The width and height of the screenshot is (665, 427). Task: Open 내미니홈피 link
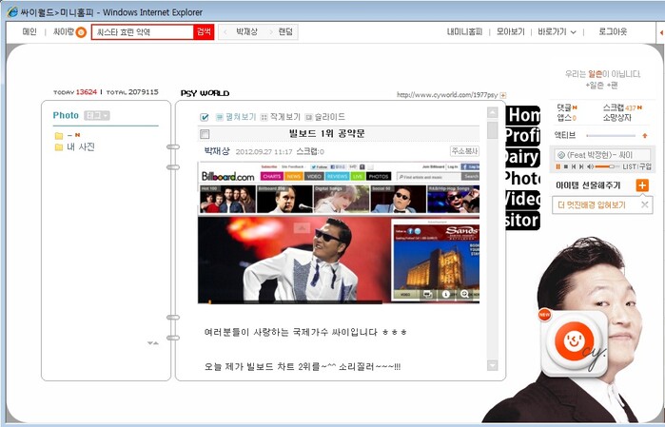pyautogui.click(x=465, y=32)
